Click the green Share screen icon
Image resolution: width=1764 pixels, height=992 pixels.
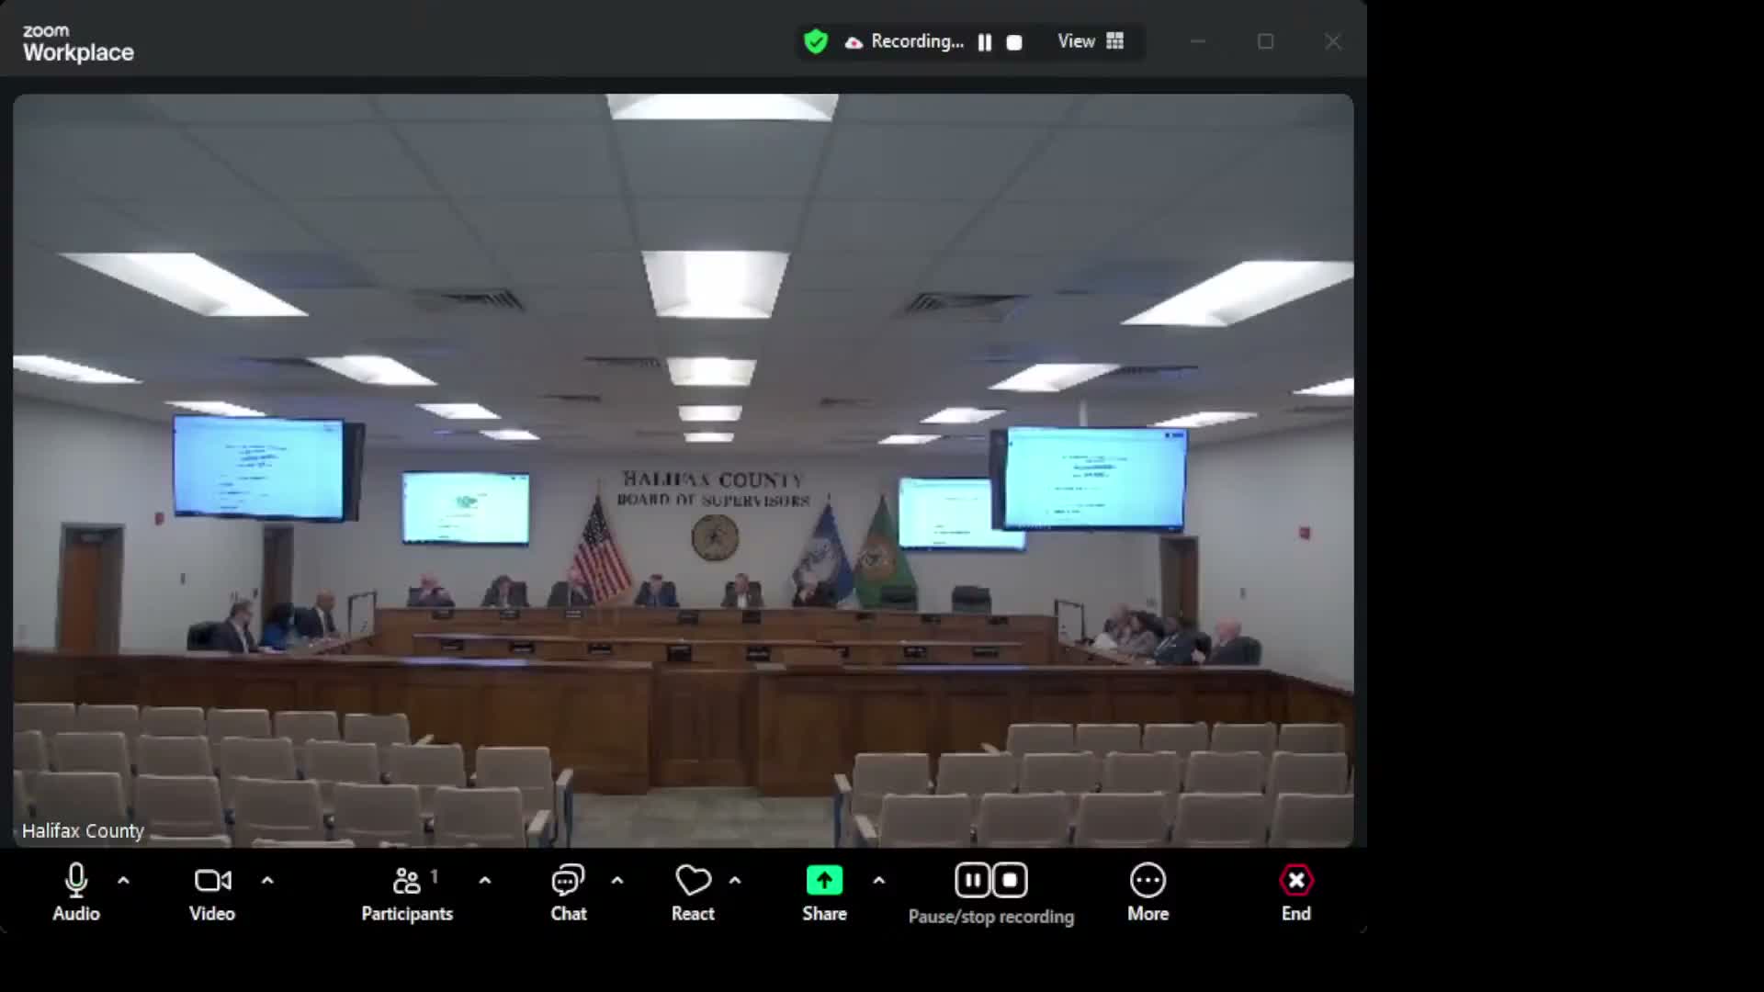[x=824, y=879]
